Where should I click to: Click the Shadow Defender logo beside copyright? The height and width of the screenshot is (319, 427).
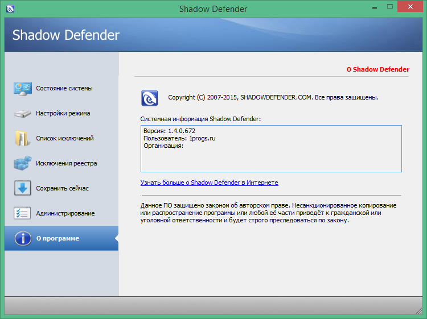(150, 98)
